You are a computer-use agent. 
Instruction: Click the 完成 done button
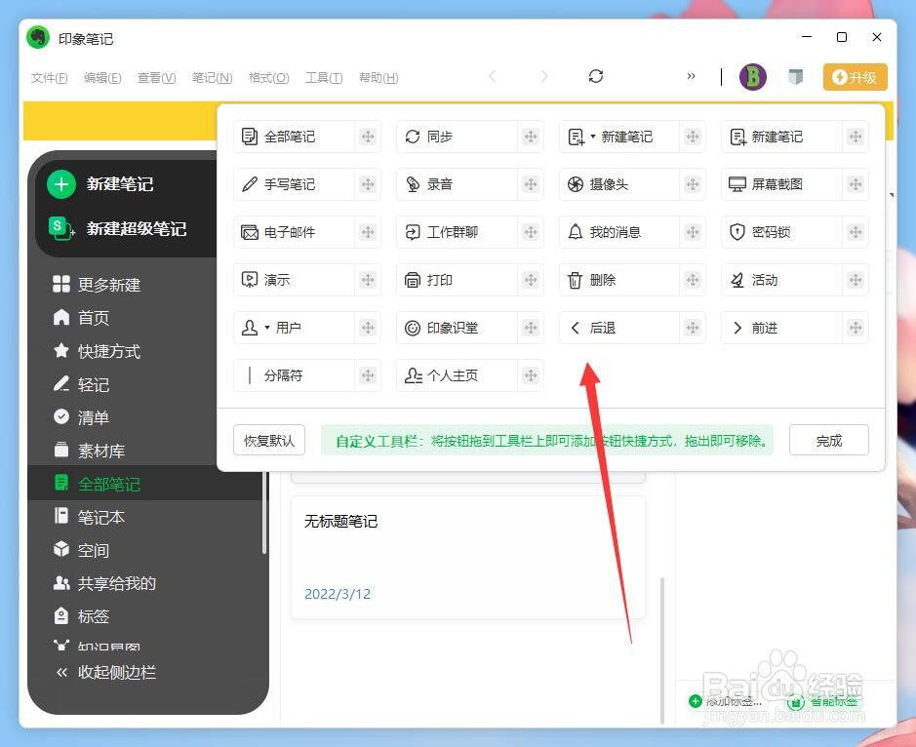click(x=829, y=441)
